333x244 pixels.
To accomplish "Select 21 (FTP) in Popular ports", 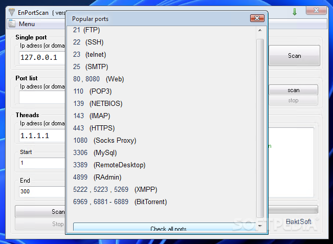I will pos(86,30).
